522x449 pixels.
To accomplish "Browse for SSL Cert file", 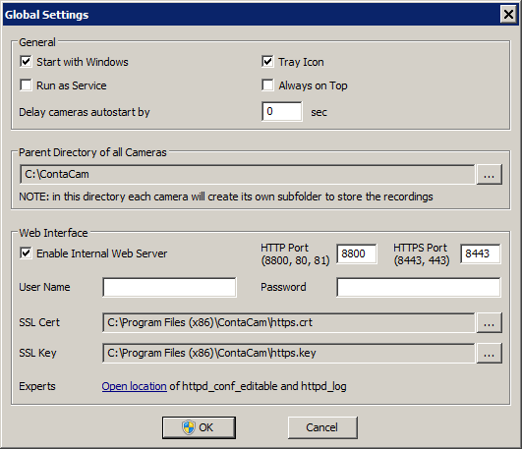I will (489, 322).
